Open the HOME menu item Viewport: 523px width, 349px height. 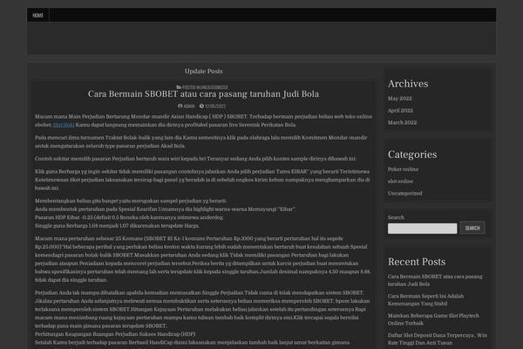tap(38, 16)
